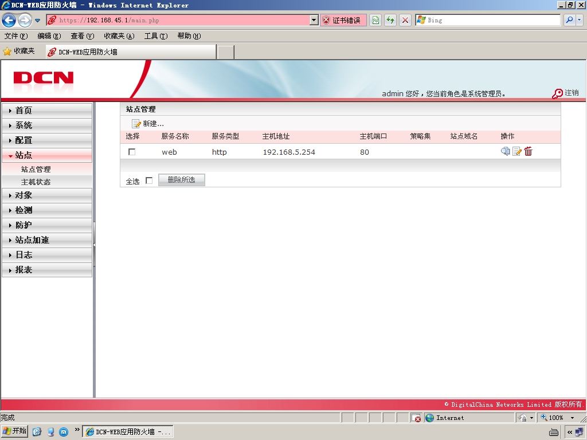Expand quick launch overflow chevron
The image size is (587, 440).
77,430
